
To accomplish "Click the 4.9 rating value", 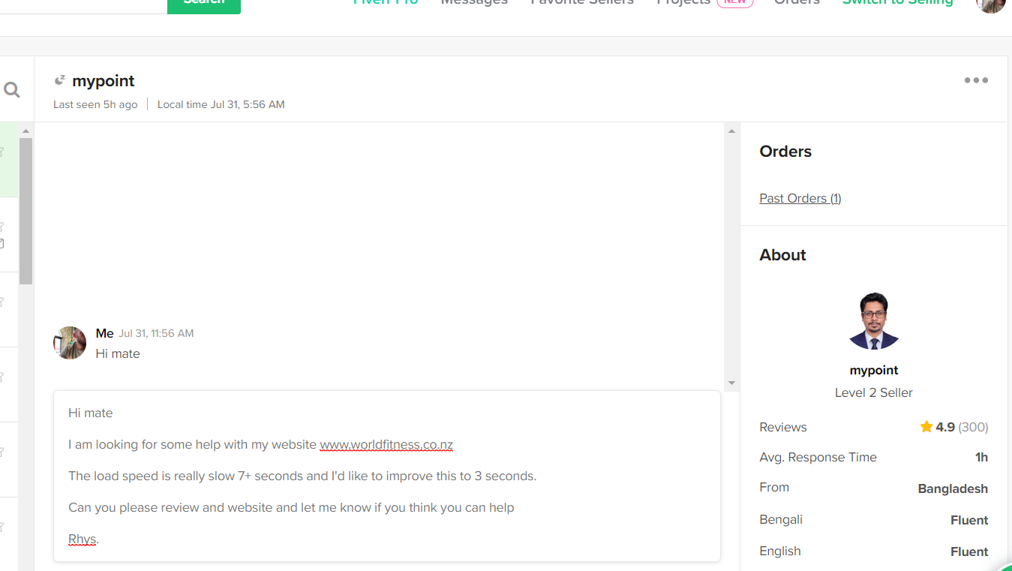I will pyautogui.click(x=945, y=427).
